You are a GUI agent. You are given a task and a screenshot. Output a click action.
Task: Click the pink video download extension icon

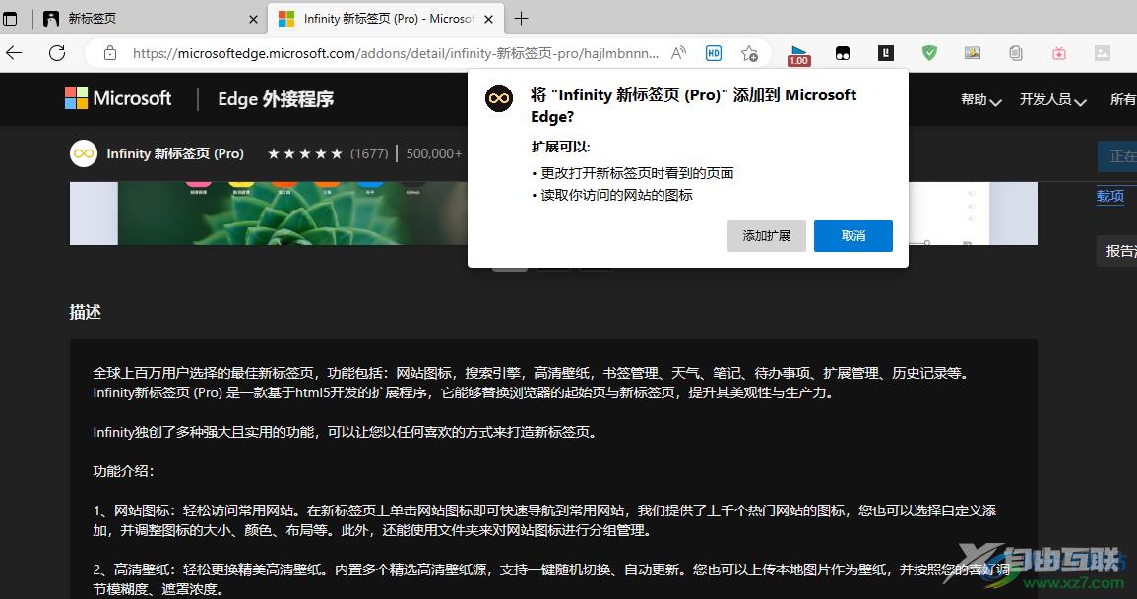coord(1059,53)
